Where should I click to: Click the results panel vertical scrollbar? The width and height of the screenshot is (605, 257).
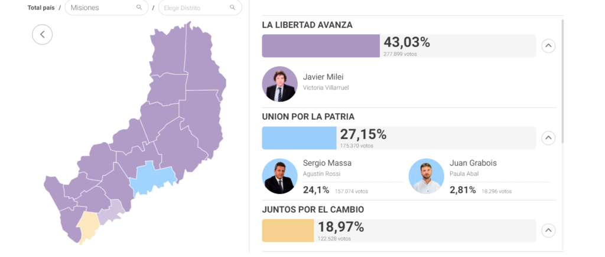(x=562, y=83)
